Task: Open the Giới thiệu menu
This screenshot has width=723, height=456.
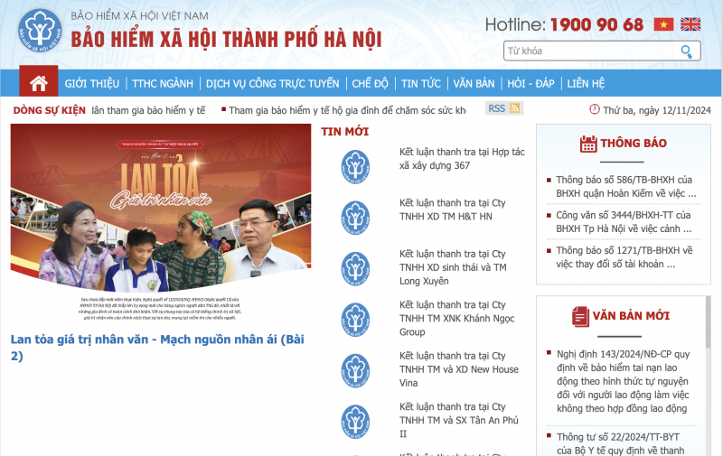Action: (92, 84)
